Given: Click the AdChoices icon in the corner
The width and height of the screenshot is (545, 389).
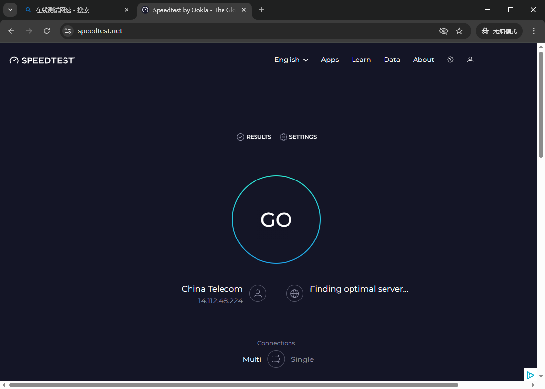Looking at the screenshot, I should click(531, 375).
